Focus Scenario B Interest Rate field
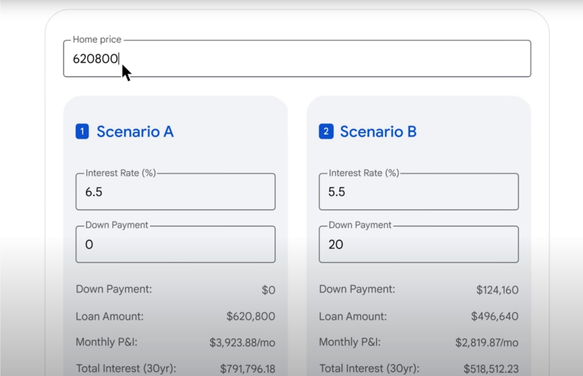 pyautogui.click(x=418, y=192)
